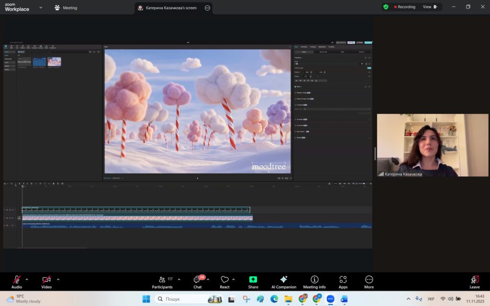Viewport: 490px width, 306px height.
Task: Open the Chat panel
Action: (197, 280)
